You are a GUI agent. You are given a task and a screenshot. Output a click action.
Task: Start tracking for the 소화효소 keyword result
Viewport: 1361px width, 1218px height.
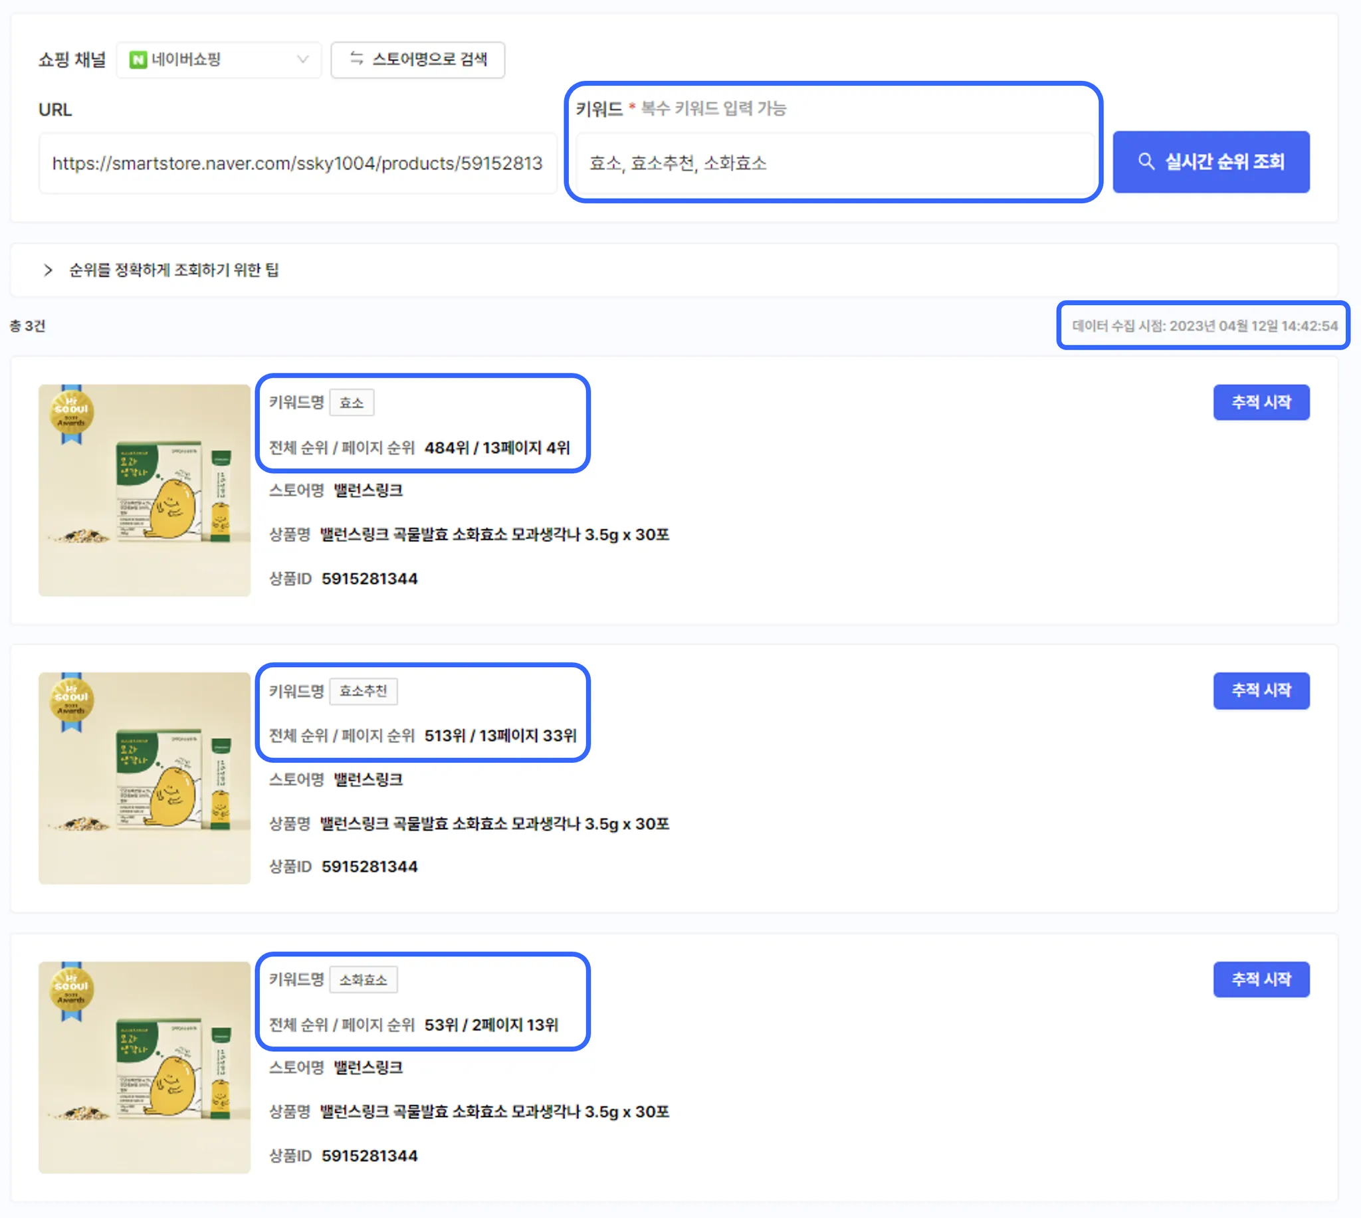[1261, 979]
